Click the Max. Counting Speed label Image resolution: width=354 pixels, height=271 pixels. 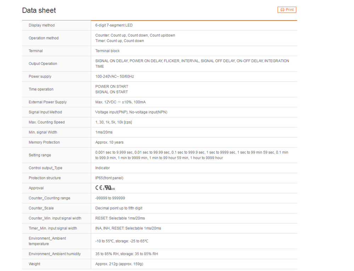coord(47,122)
